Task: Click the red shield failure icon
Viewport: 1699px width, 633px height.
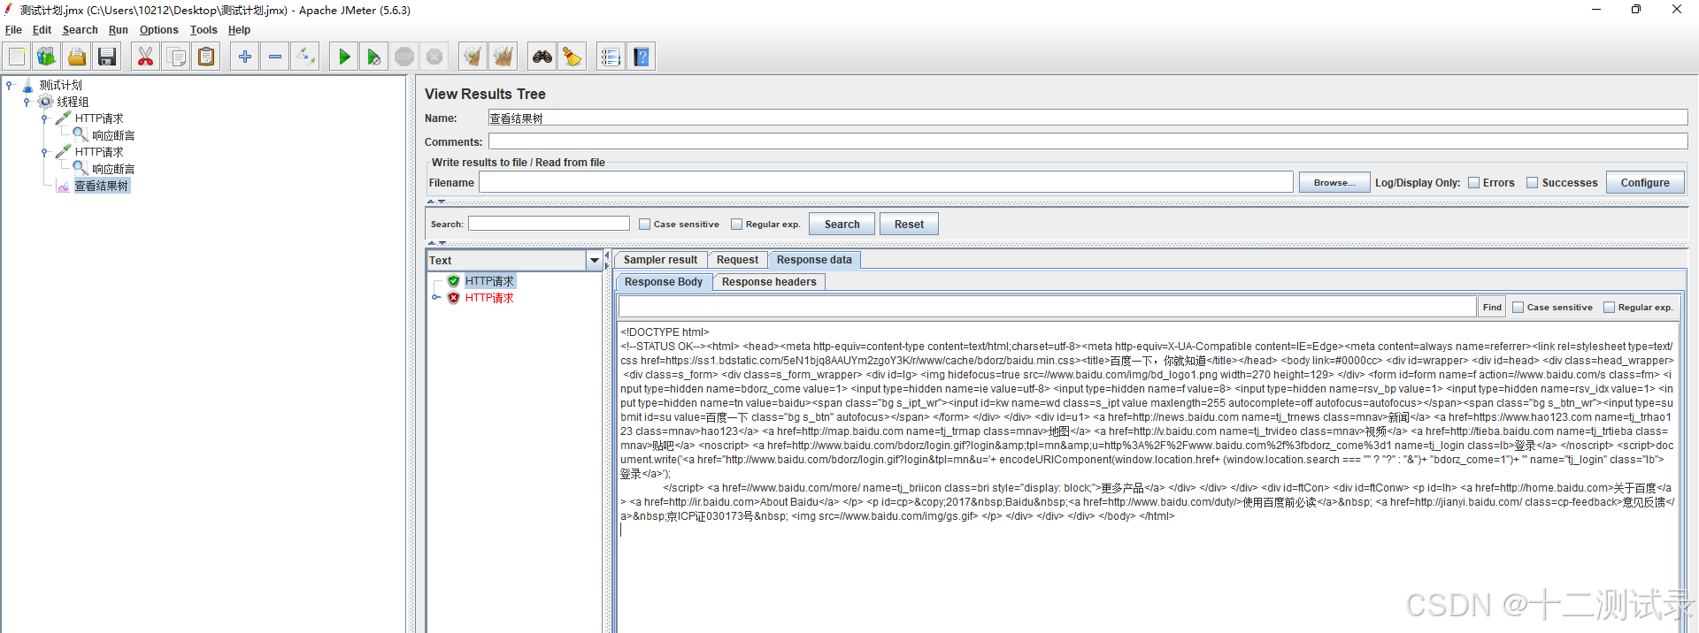Action: point(454,298)
